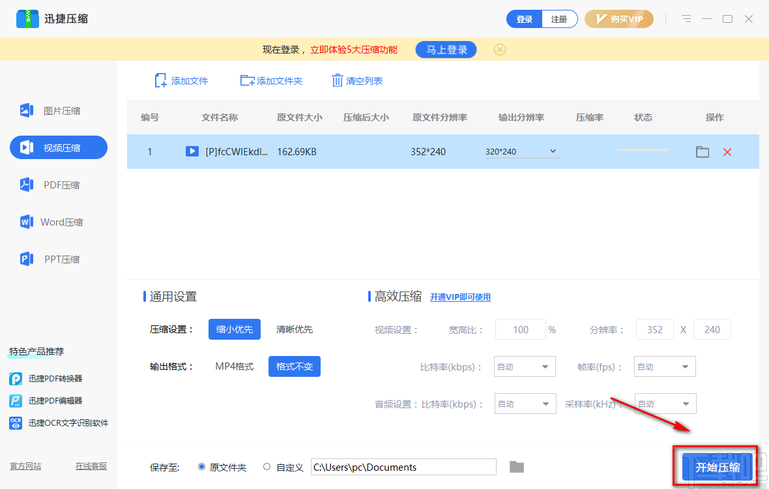Open the hamburger menu at top right
This screenshot has height=489, width=769.
coord(686,19)
